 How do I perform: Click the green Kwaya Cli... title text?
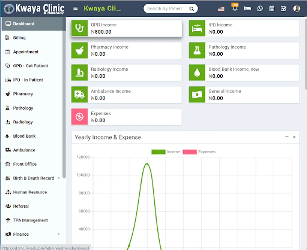[102, 9]
